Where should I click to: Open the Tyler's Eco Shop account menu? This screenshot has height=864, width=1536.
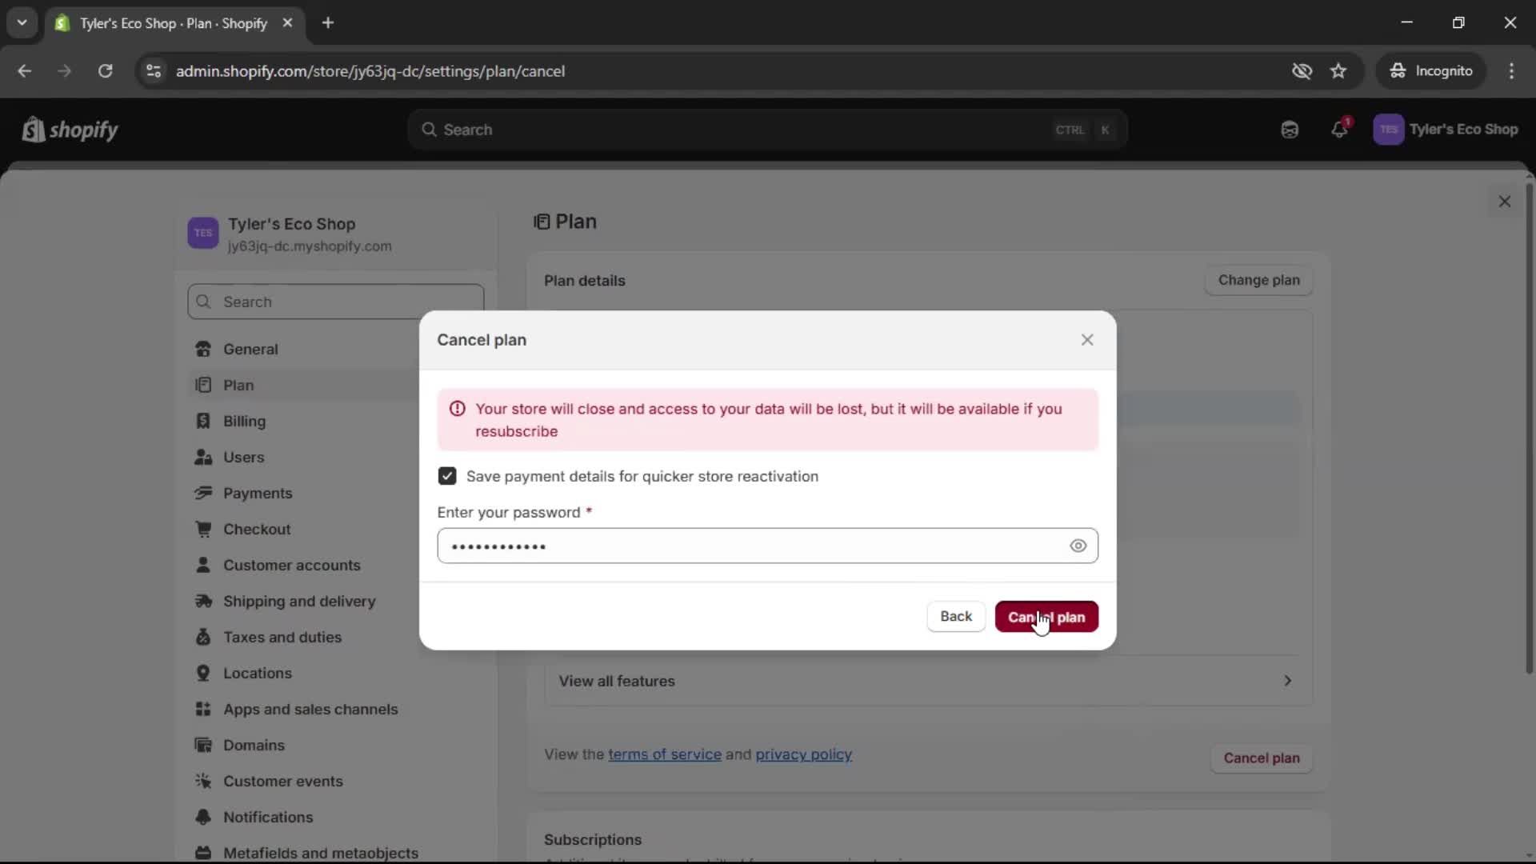pyautogui.click(x=1446, y=130)
